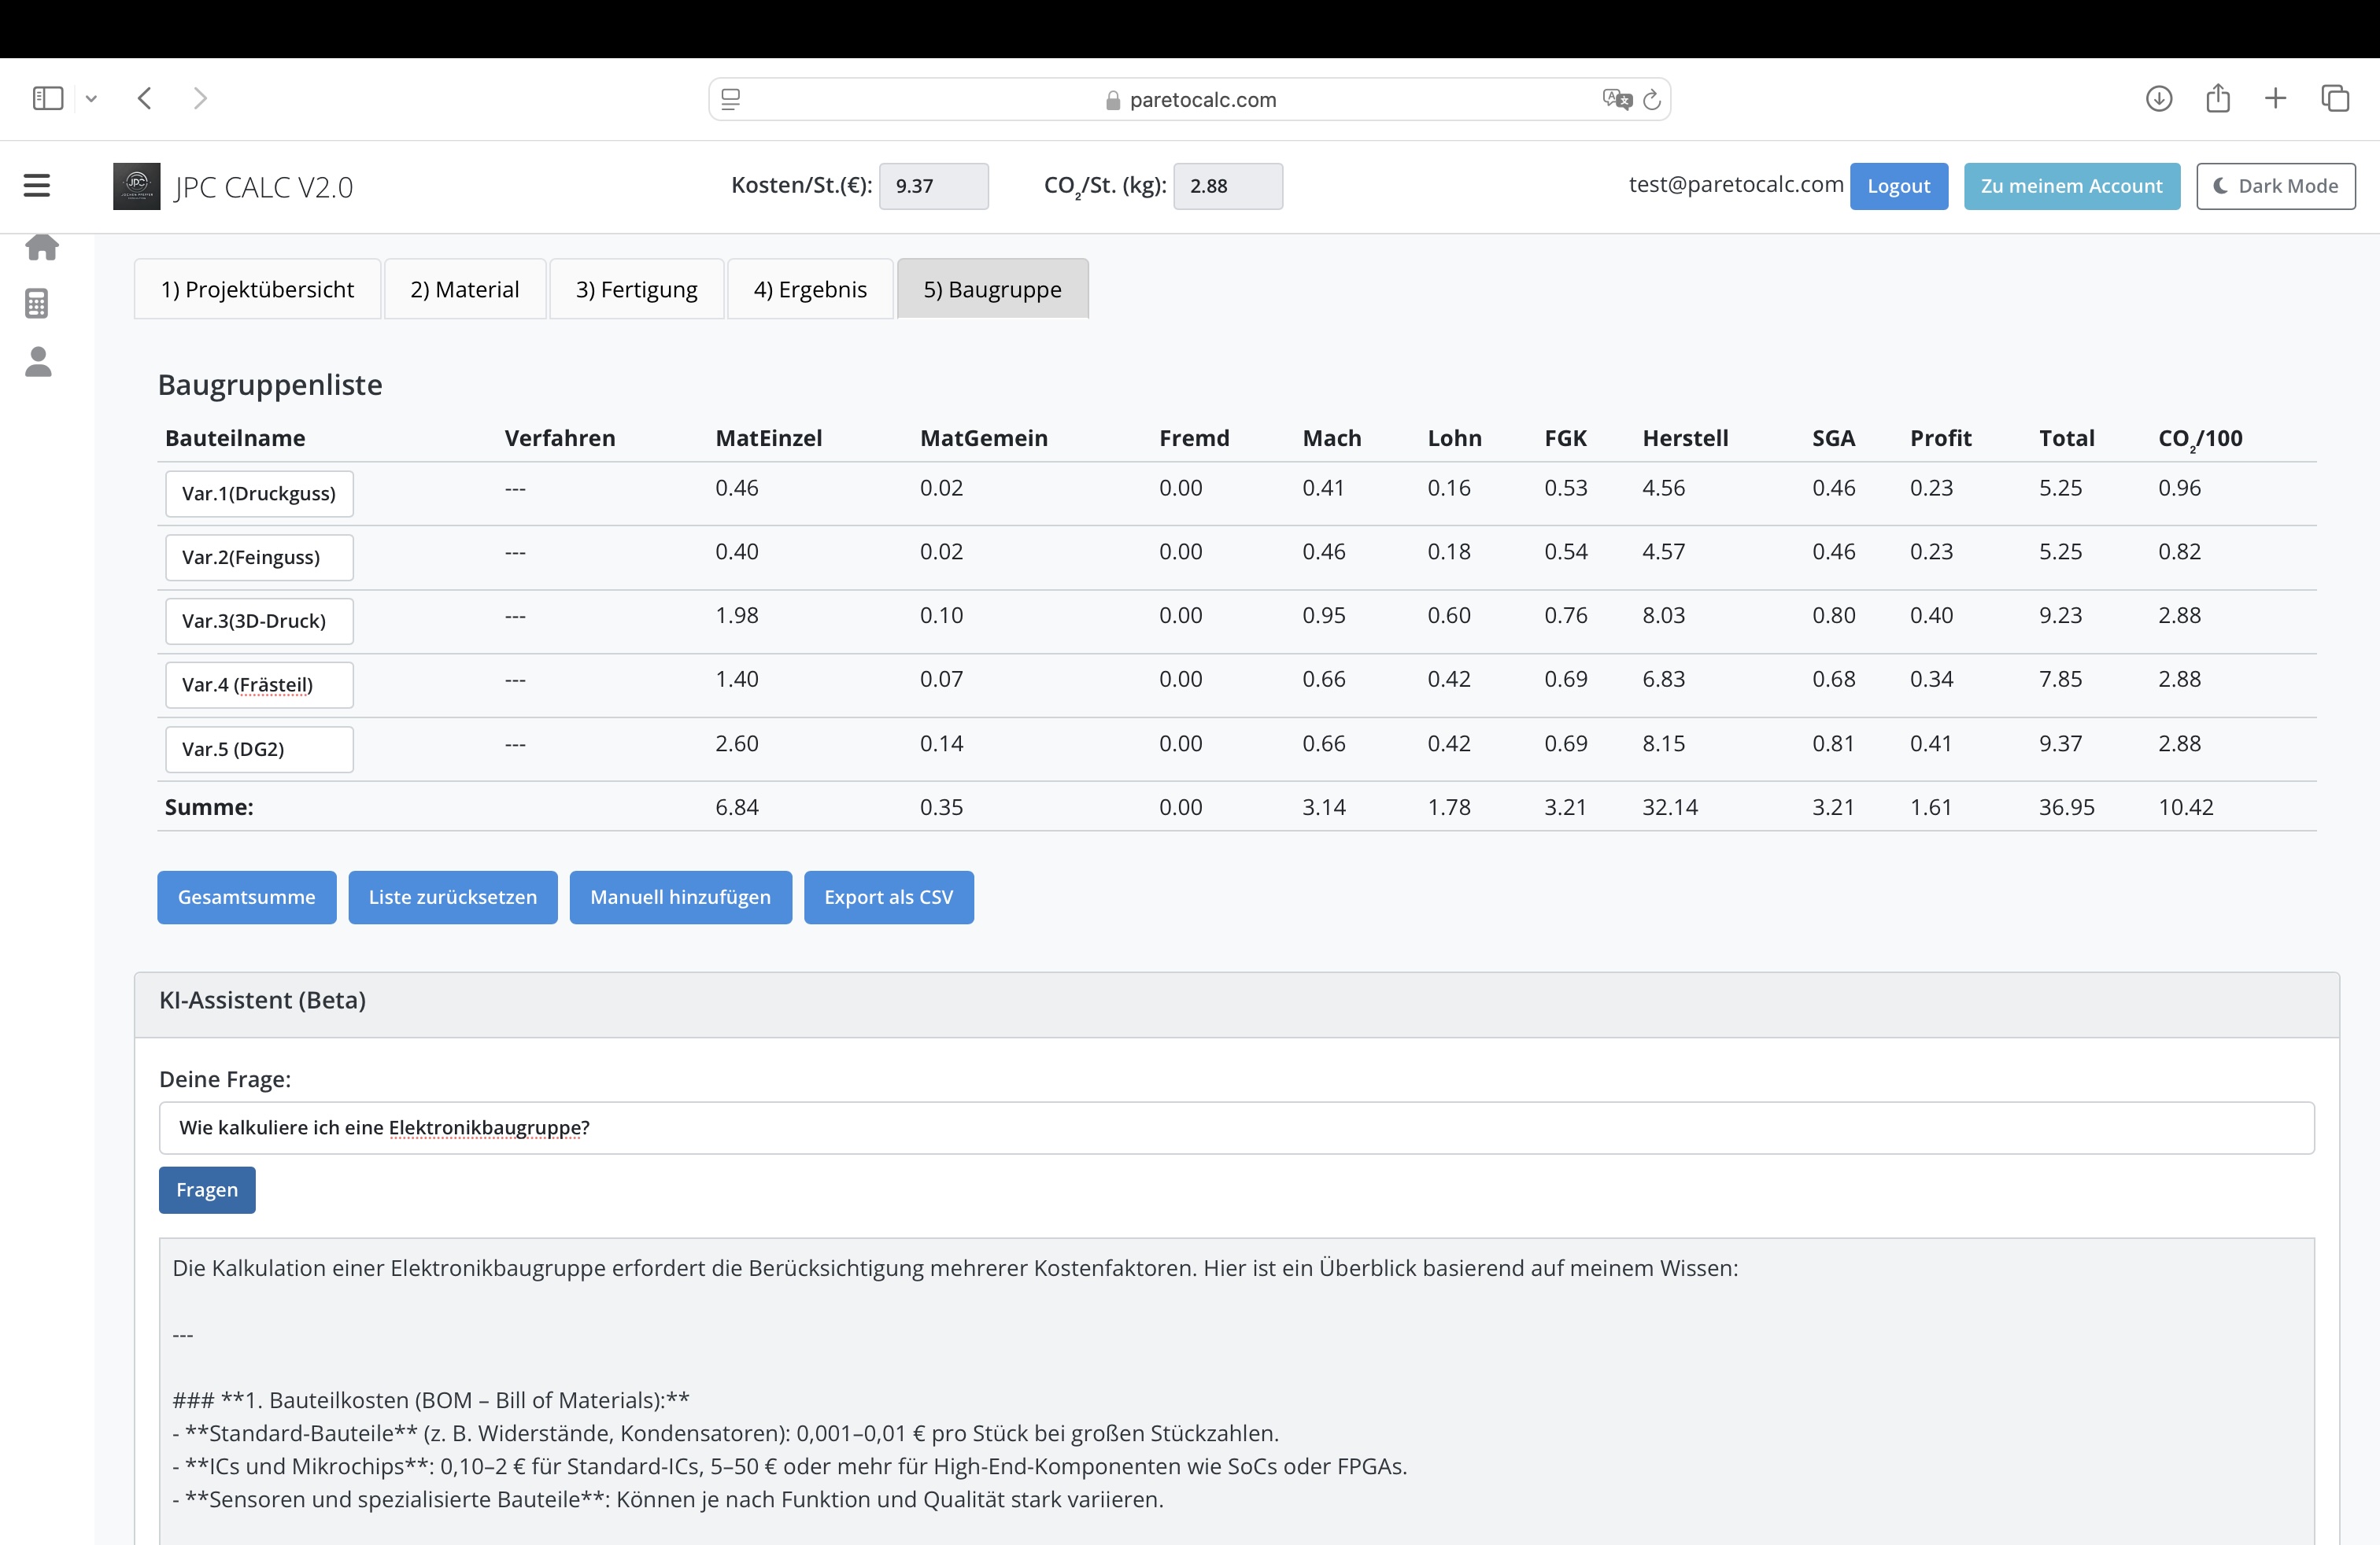Screen dimensions: 2380x1545
Task: Click the Deine Frage input field
Action: [1236, 1127]
